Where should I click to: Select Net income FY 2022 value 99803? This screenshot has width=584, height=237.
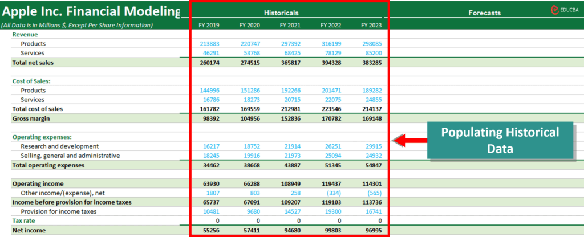click(333, 230)
